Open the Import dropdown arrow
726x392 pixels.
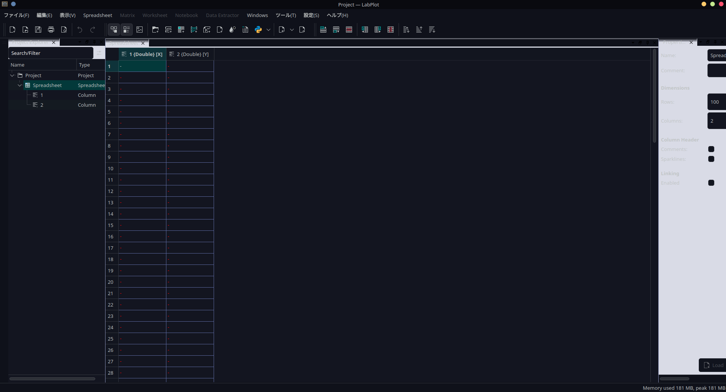pos(292,30)
